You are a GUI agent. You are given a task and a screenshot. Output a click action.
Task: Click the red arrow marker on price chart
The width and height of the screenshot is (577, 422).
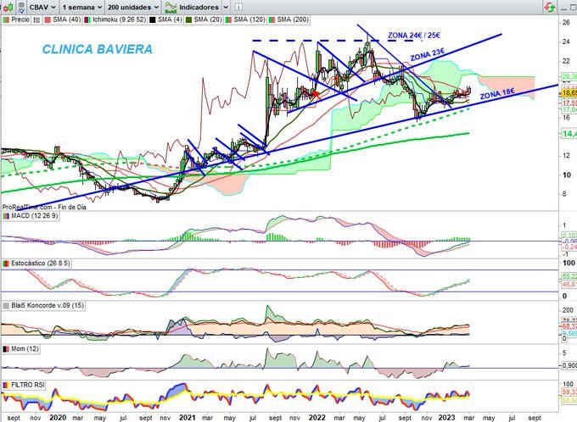coord(317,94)
